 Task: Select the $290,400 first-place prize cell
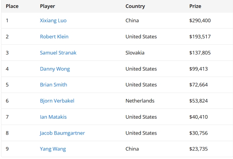point(200,20)
